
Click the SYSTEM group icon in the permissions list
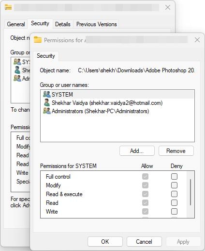(x=47, y=94)
